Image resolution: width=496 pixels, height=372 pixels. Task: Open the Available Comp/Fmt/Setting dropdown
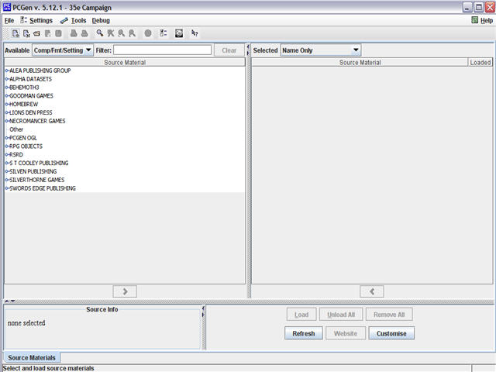pos(63,50)
